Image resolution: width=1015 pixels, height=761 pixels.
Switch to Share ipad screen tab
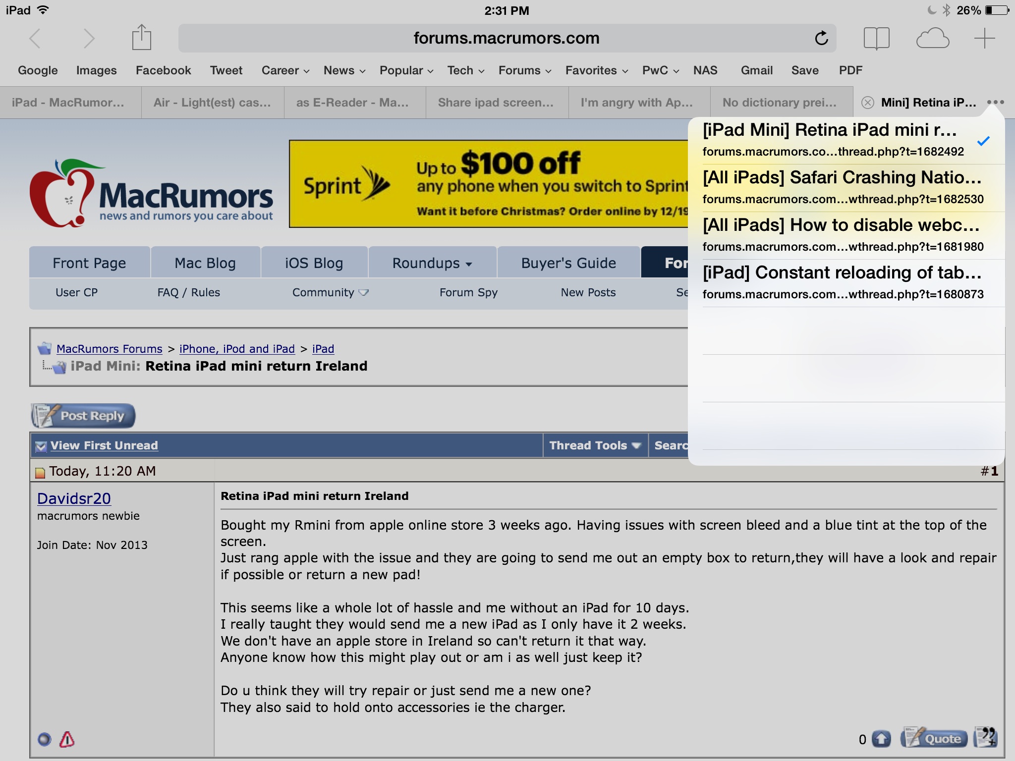(x=497, y=103)
